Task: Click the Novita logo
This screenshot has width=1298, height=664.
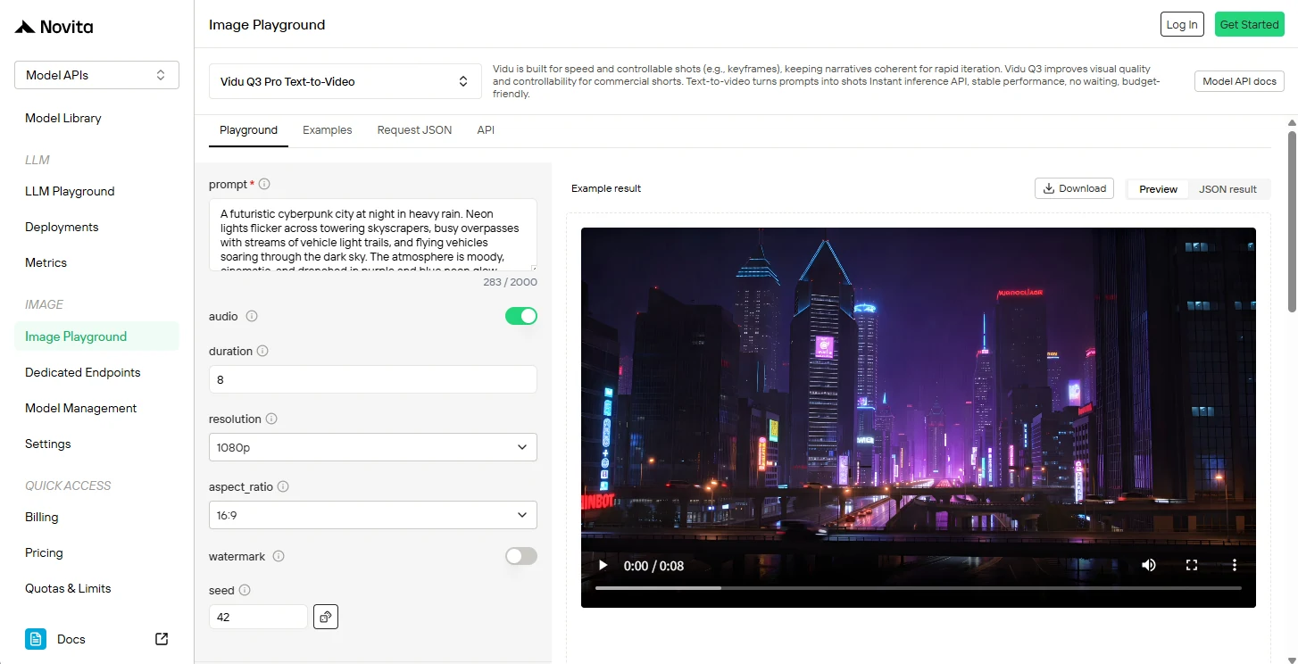Action: (x=54, y=27)
